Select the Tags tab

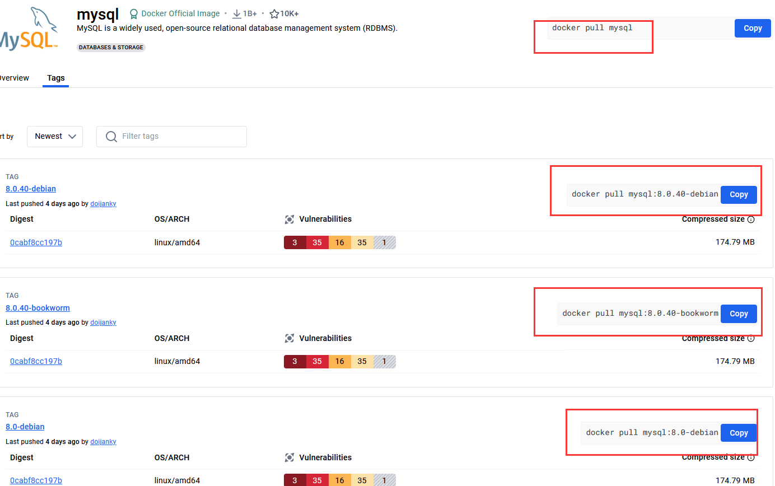click(x=56, y=78)
